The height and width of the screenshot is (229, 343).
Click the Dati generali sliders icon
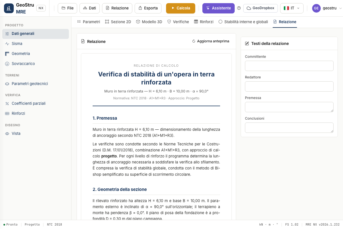pos(7,34)
